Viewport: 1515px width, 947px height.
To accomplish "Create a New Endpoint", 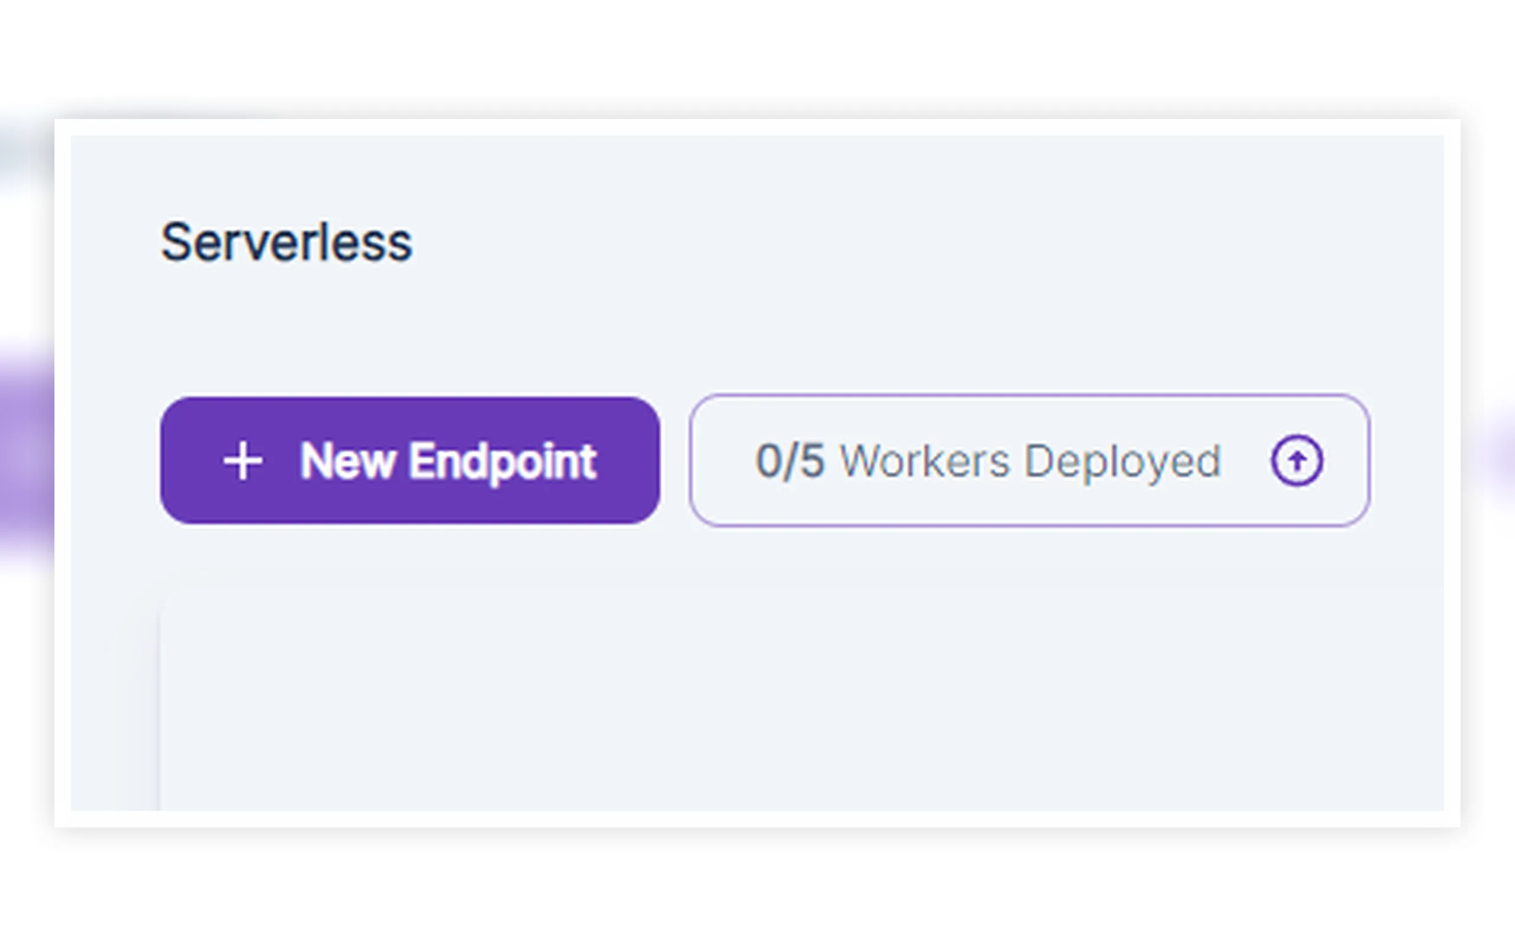I will pos(410,460).
